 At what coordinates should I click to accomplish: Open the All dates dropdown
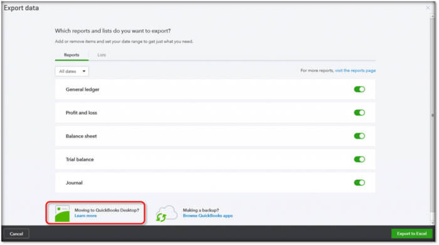pyautogui.click(x=72, y=71)
